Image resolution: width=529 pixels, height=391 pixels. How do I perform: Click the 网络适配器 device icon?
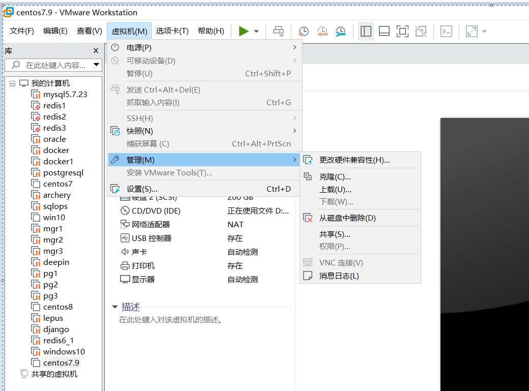click(125, 224)
